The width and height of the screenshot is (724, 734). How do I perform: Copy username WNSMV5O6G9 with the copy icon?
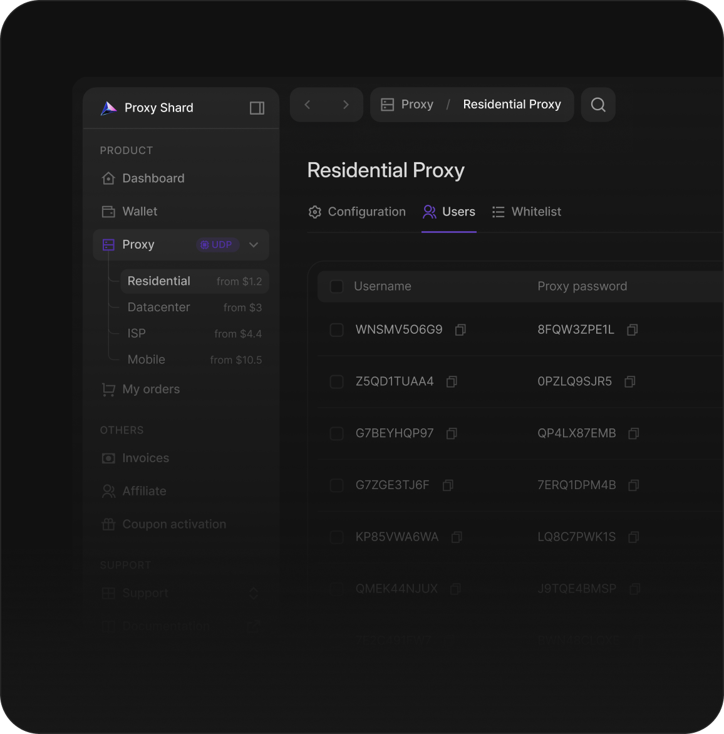[x=460, y=329]
